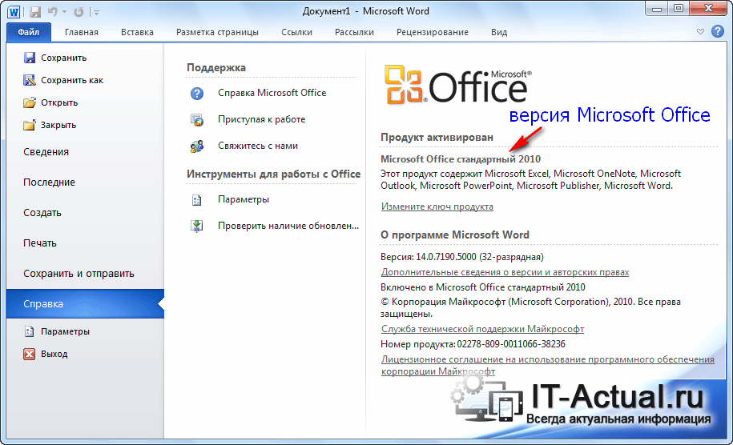
Task: Click Проверить наличие обновлений download icon
Action: click(x=197, y=226)
